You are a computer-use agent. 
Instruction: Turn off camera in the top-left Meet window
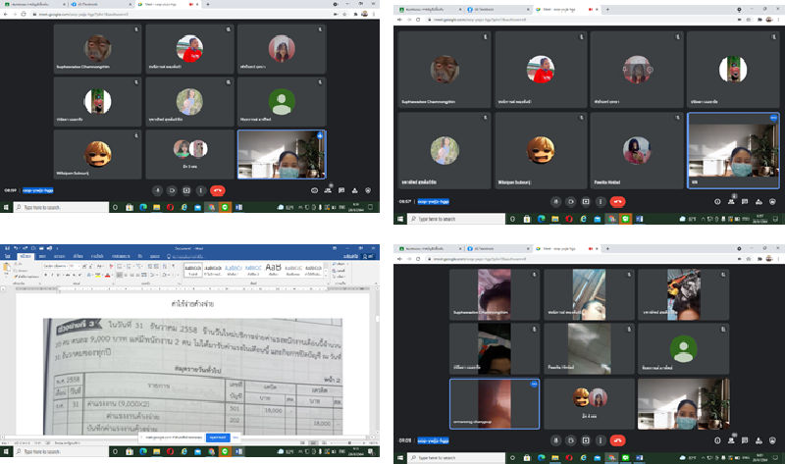coord(172,189)
